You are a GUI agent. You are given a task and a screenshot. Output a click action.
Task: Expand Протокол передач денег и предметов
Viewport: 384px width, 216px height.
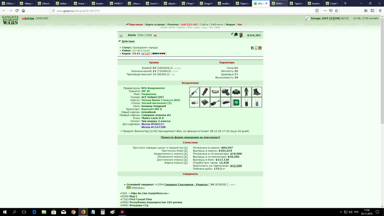[185, 148]
